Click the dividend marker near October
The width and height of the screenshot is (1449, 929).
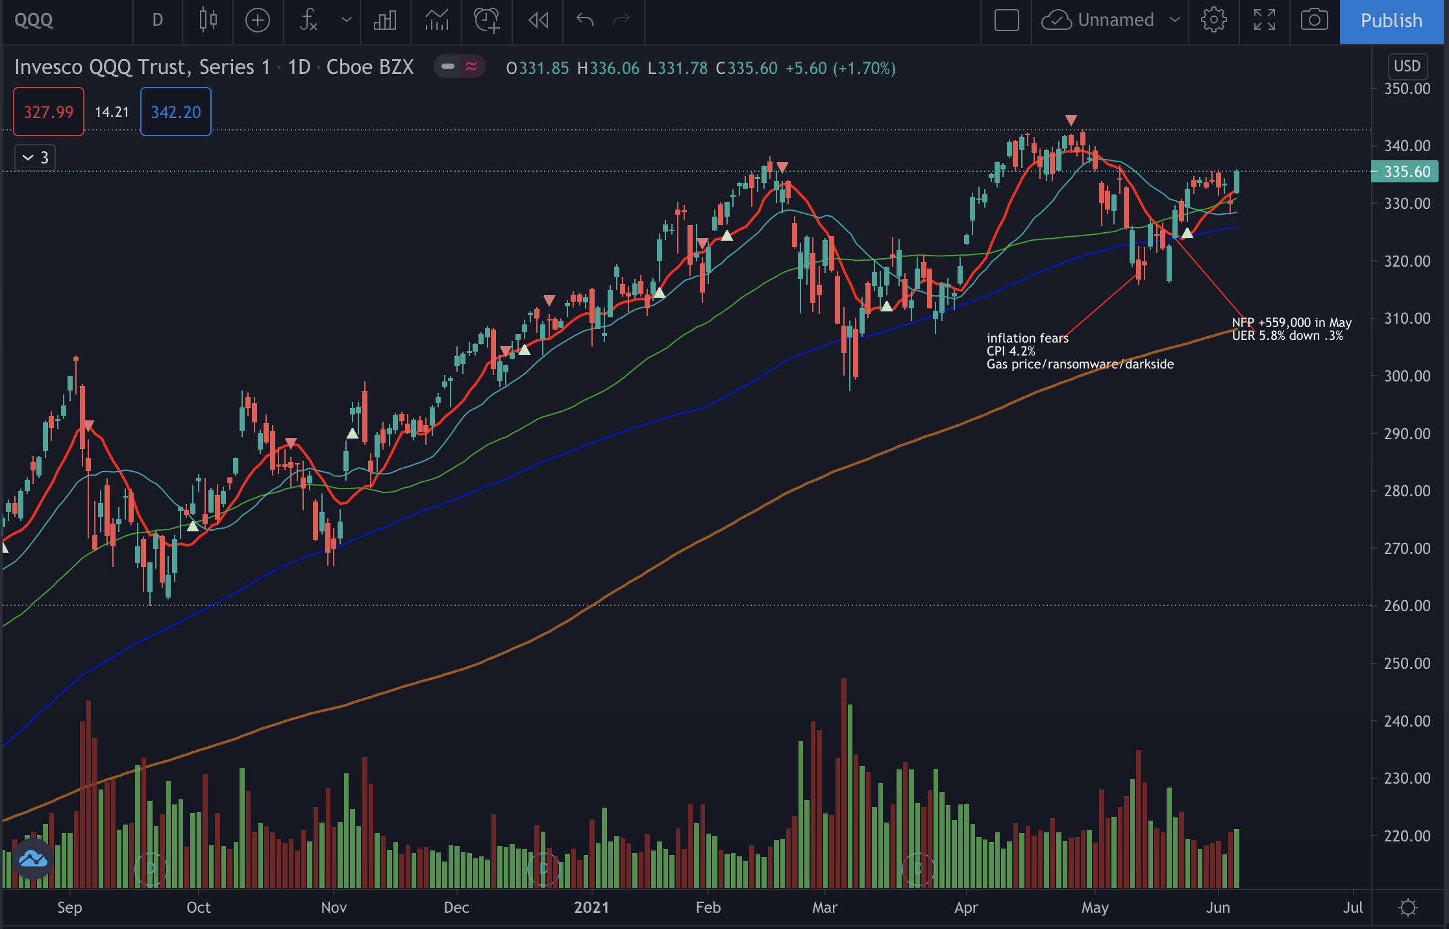[151, 868]
